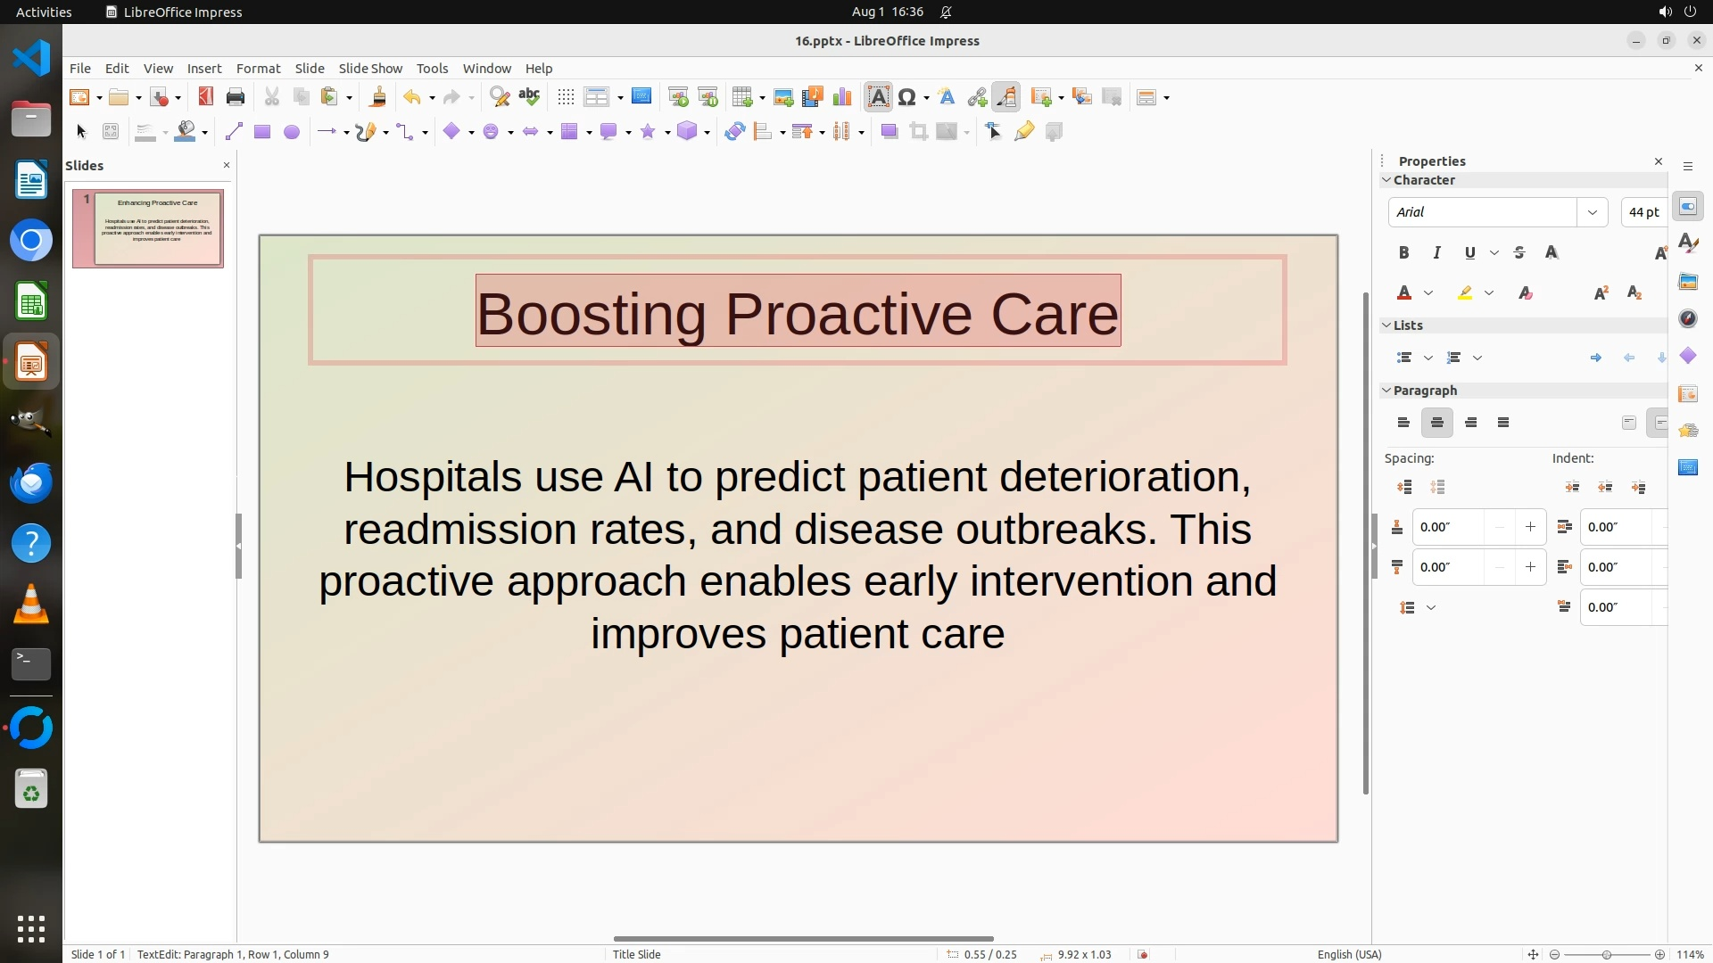
Task: Open the Spelling check tool
Action: (x=529, y=97)
